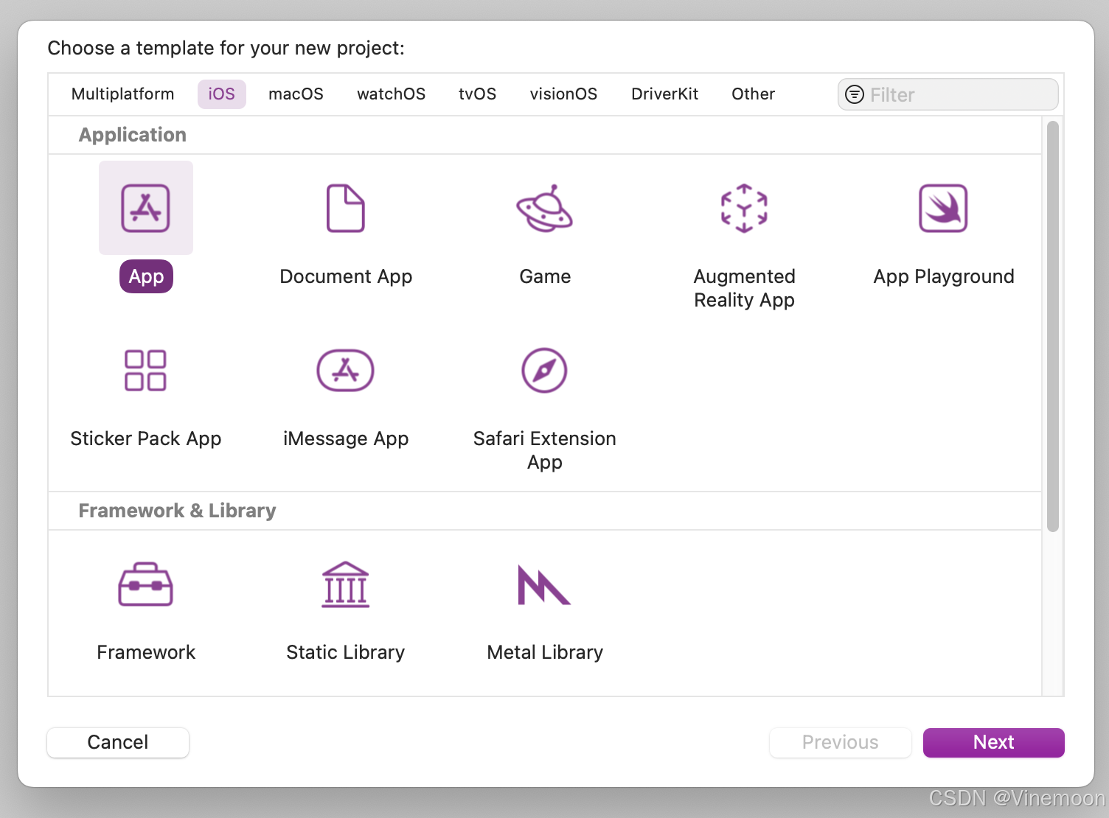Image resolution: width=1109 pixels, height=818 pixels.
Task: Choose the App Playground Swift icon
Action: pyautogui.click(x=943, y=208)
